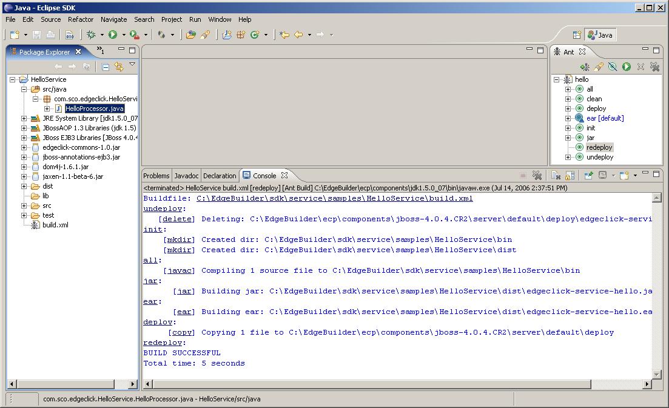Expand JRE System Library node
669x408 pixels.
(24, 119)
